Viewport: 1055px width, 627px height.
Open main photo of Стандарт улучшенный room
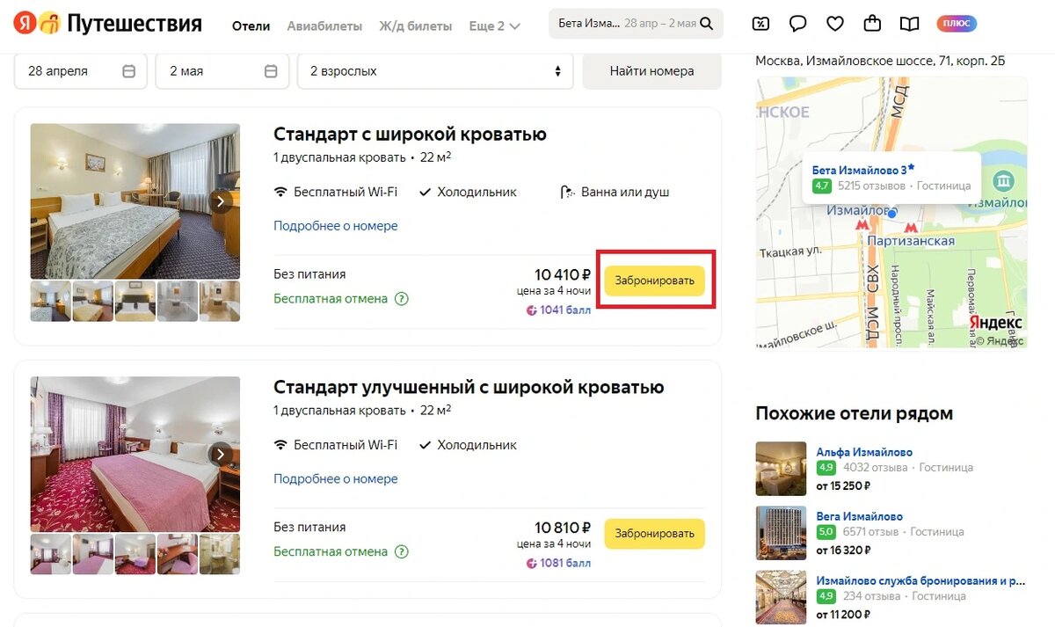coord(135,455)
